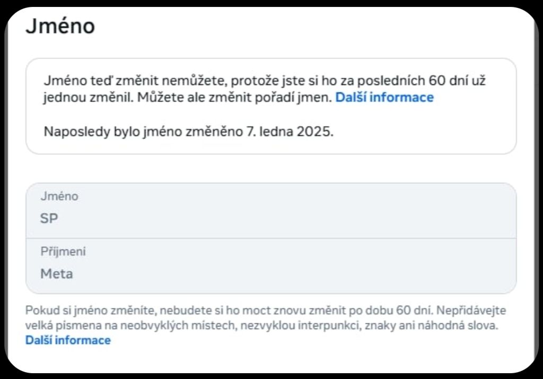Click divider line between Jméno and Příjmení fields
Image resolution: width=543 pixels, height=379 pixels.
pyautogui.click(x=271, y=238)
